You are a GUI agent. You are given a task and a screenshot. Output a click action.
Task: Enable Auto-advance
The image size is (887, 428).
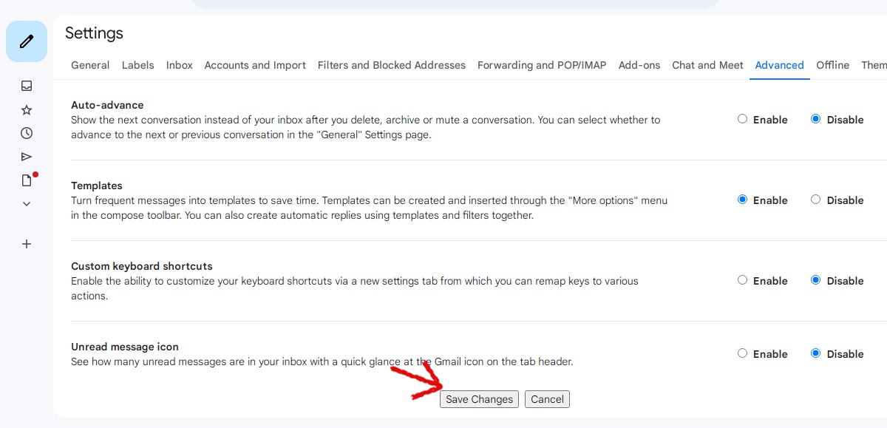coord(742,119)
